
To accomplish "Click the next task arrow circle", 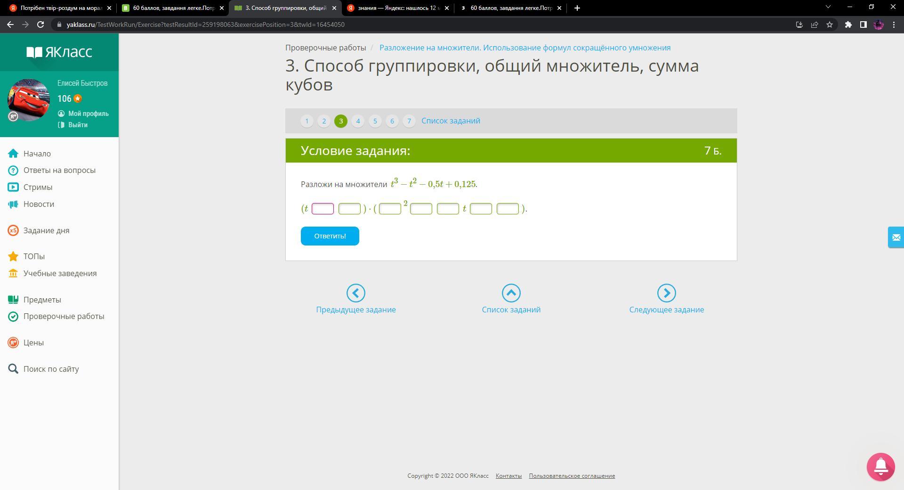I will pyautogui.click(x=667, y=293).
